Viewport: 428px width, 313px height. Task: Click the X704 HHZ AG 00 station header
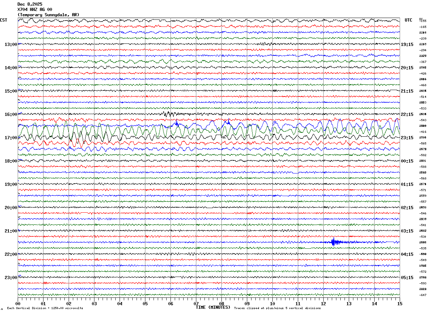pyautogui.click(x=35, y=10)
